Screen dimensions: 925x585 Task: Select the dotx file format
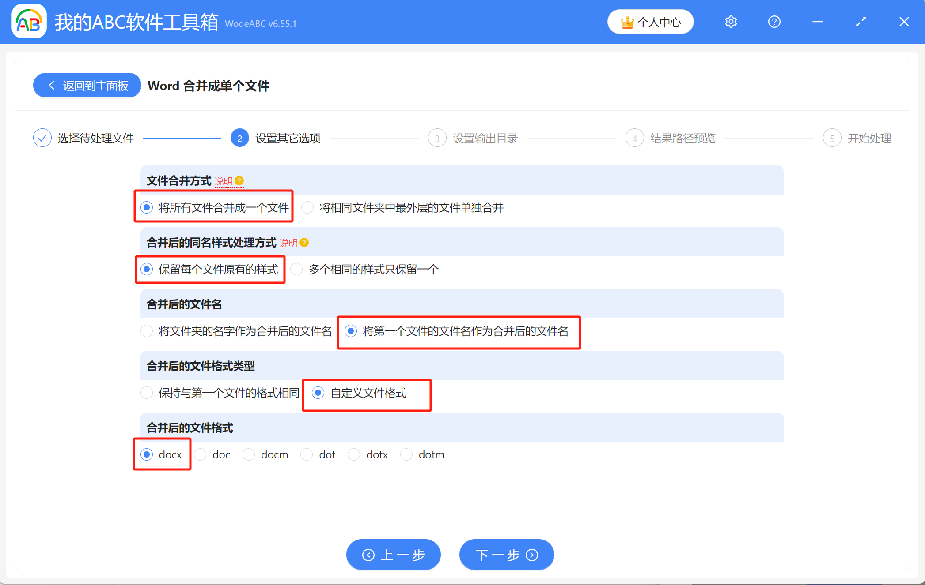(354, 454)
